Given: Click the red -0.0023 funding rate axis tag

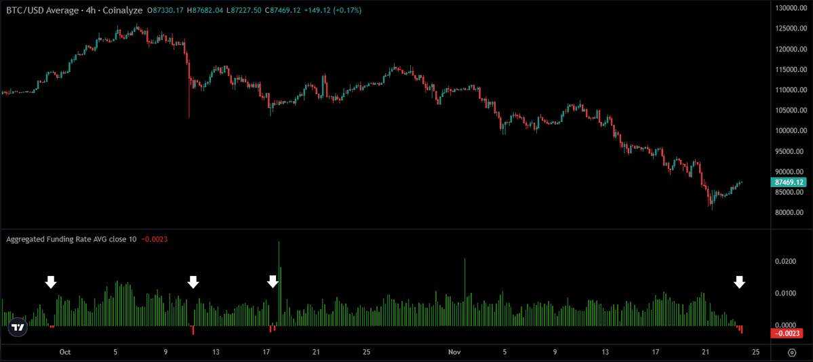Looking at the screenshot, I should 786,334.
